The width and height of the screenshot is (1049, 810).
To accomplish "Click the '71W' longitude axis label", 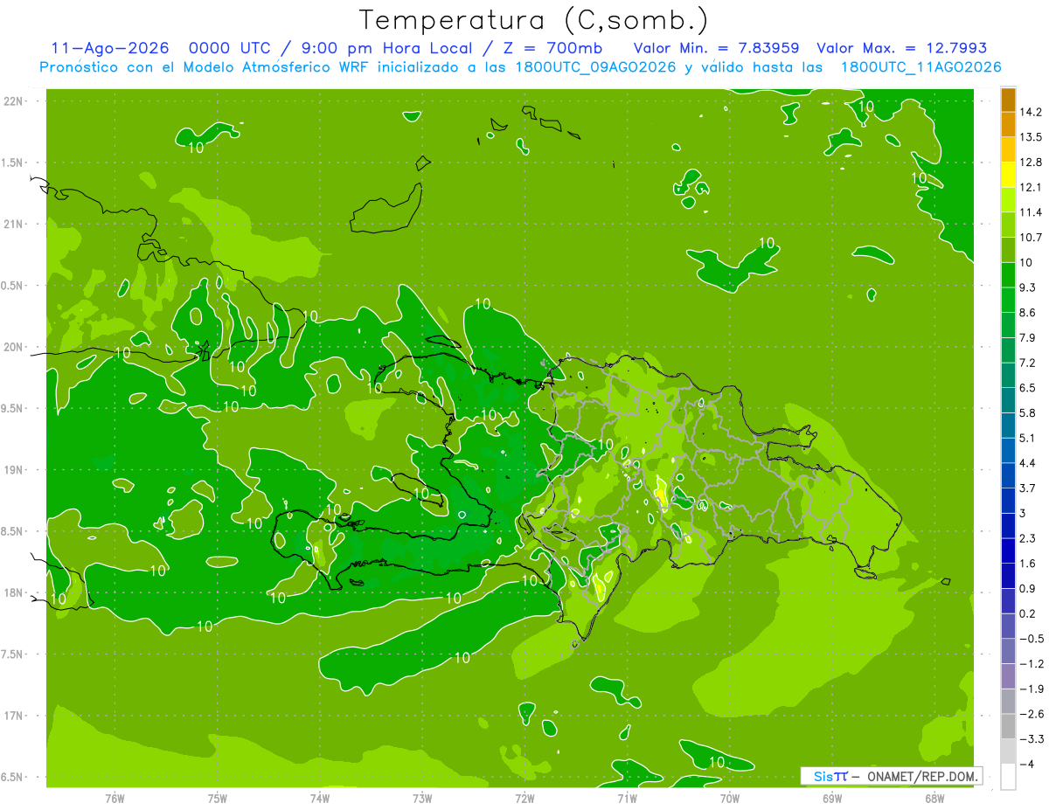I will (x=627, y=798).
